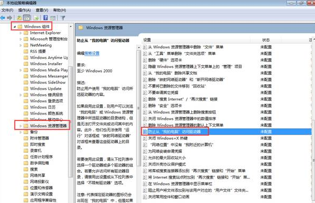The image size is (315, 203).
Task: Open the 文件(F) menu
Action: coord(7,10)
